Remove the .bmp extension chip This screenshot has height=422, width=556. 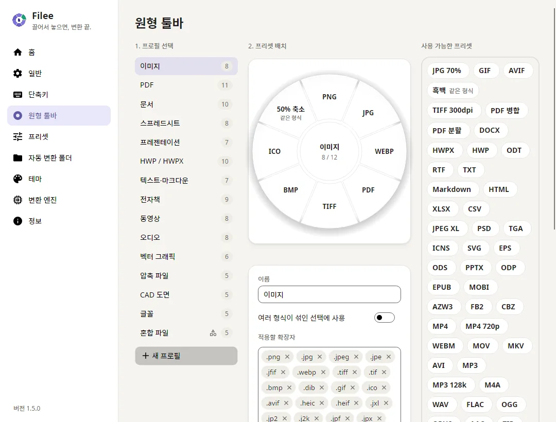[289, 388]
